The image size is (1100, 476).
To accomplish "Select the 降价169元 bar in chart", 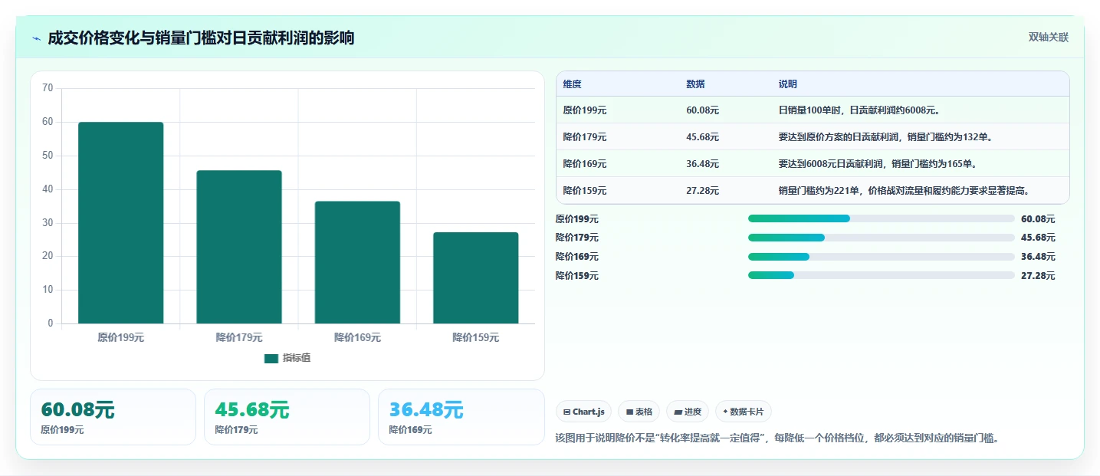I will tap(357, 262).
